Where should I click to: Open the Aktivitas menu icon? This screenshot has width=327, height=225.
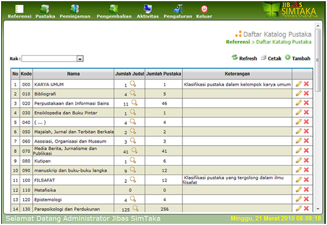pyautogui.click(x=148, y=9)
